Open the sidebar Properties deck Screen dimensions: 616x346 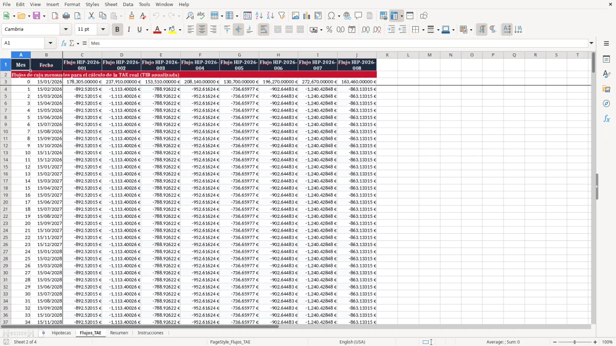pyautogui.click(x=606, y=59)
